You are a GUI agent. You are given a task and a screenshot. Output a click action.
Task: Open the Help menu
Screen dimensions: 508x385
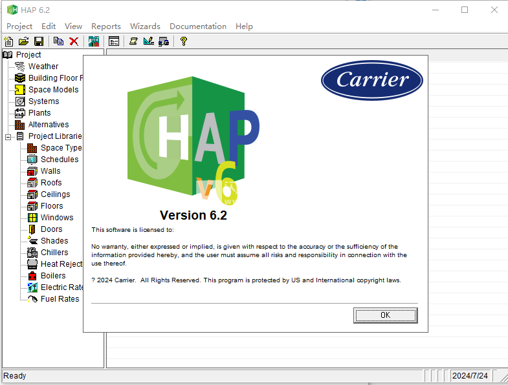[244, 26]
